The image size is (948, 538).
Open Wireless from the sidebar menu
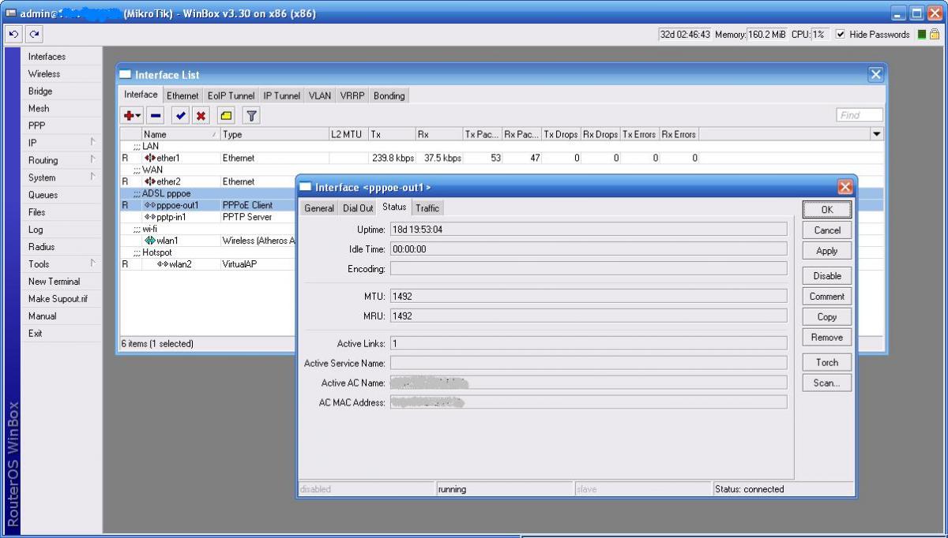pos(44,74)
